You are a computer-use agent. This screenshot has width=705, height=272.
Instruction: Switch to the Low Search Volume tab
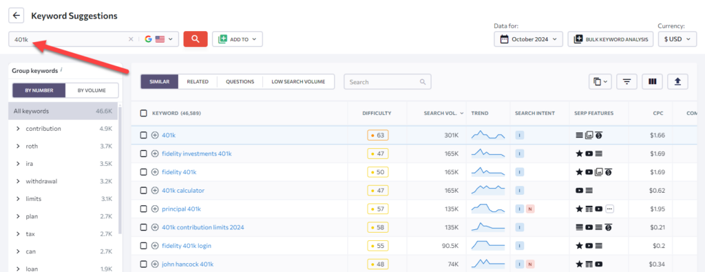click(299, 82)
